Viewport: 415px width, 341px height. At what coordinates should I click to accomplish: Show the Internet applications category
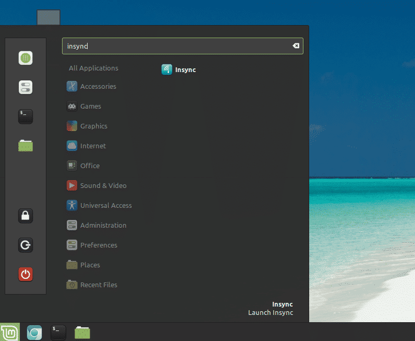click(x=92, y=146)
